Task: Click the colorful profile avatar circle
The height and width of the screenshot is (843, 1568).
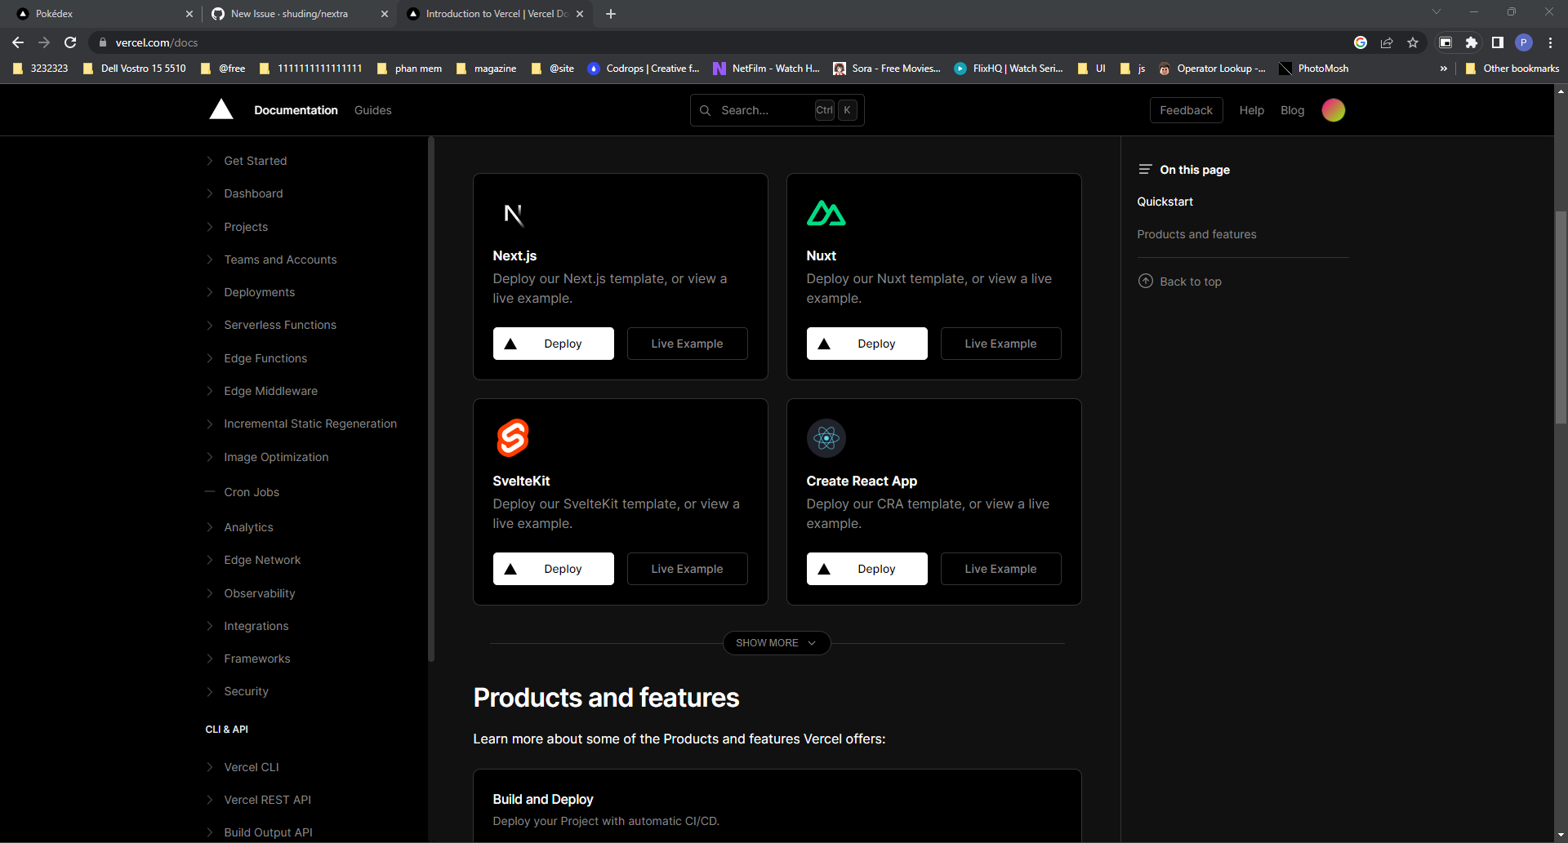Action: coord(1333,109)
